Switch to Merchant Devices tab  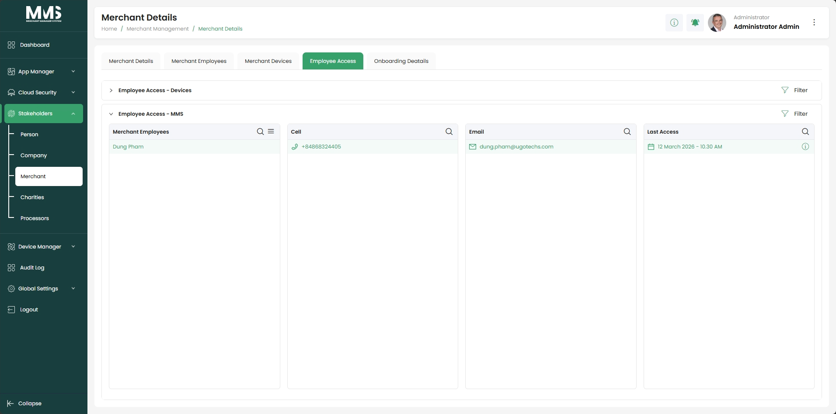268,61
